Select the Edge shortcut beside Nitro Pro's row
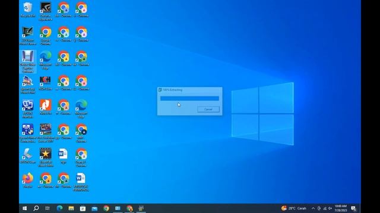 click(x=81, y=109)
